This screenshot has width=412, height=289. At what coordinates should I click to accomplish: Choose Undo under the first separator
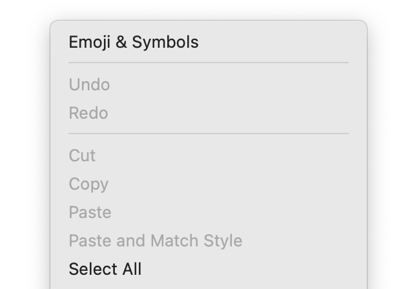(x=90, y=85)
